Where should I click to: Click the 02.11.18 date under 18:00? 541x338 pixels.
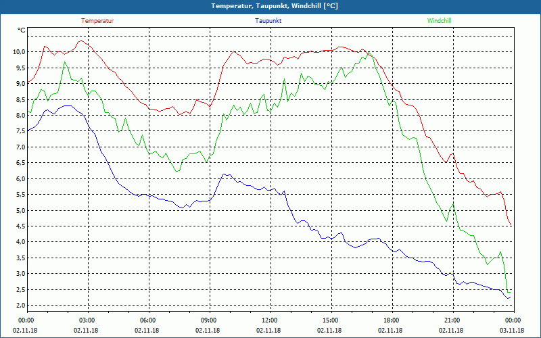[390, 331]
